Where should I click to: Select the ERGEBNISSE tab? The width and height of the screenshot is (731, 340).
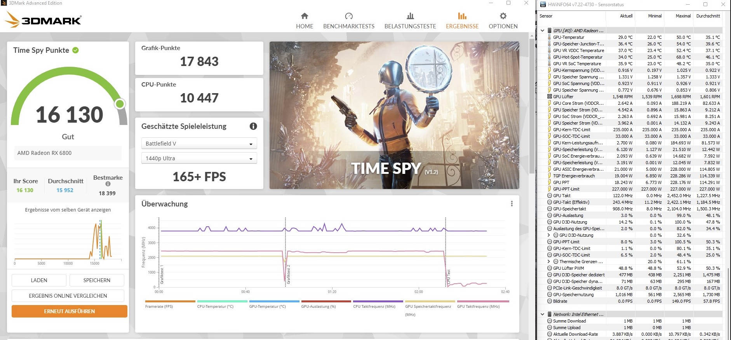[x=462, y=26]
